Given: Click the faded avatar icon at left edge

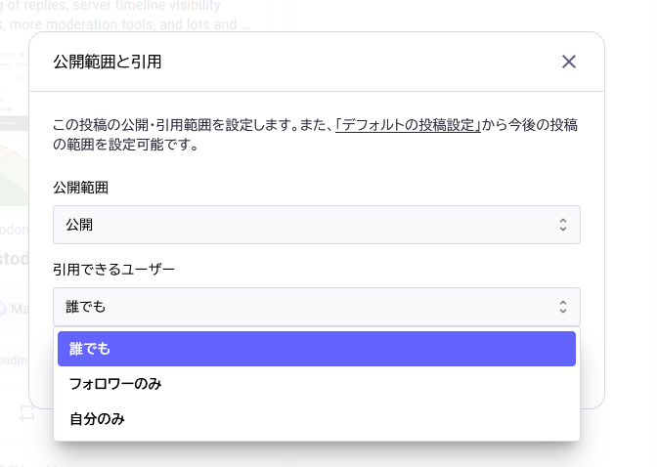Looking at the screenshot, I should click(x=3, y=308).
